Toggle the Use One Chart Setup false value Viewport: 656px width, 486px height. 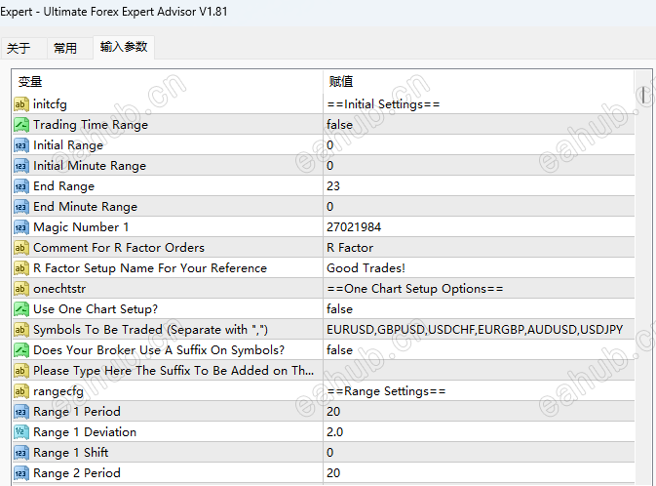tap(479, 309)
